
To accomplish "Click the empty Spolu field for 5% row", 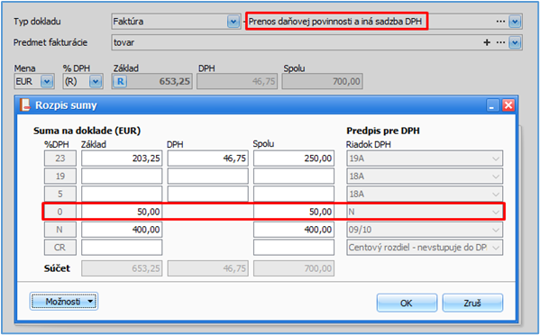I will pyautogui.click(x=294, y=194).
